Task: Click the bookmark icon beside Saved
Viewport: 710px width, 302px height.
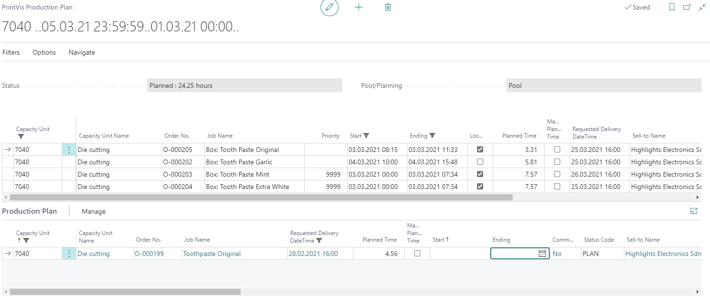Action: 672,8
